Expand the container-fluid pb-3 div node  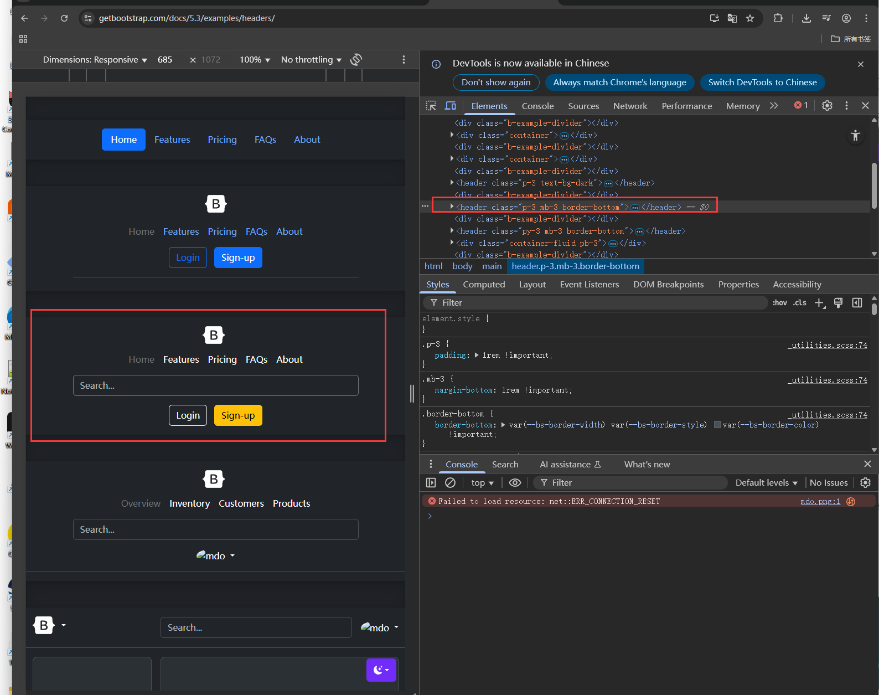(452, 243)
